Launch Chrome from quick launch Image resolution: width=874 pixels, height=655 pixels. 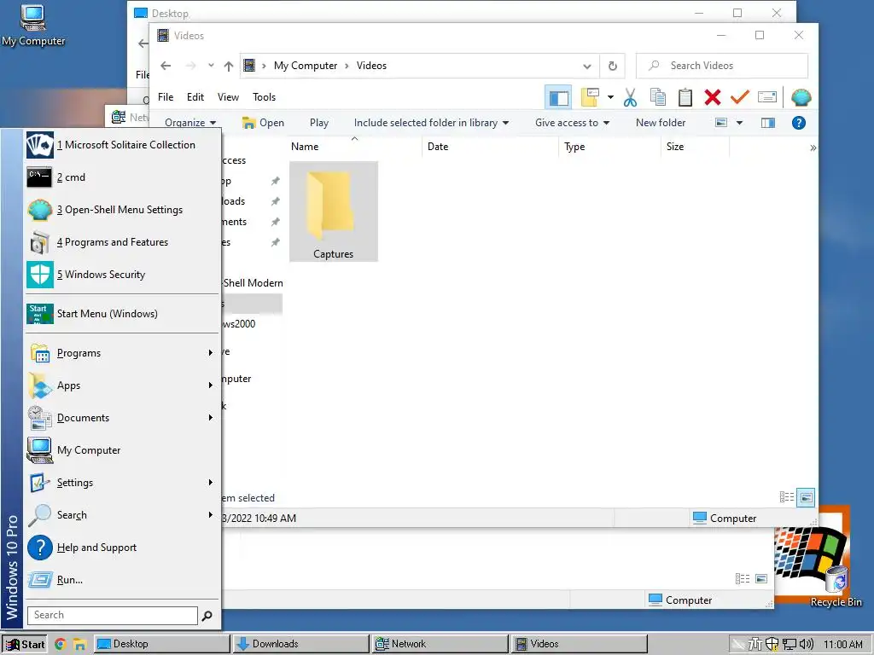pos(61,644)
